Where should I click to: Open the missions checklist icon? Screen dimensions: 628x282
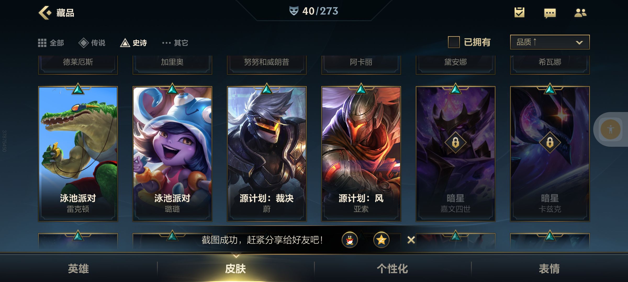point(519,12)
